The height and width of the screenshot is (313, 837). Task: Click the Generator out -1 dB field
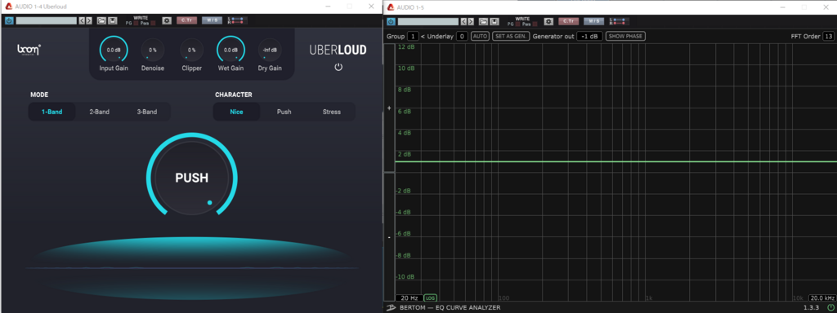(590, 36)
